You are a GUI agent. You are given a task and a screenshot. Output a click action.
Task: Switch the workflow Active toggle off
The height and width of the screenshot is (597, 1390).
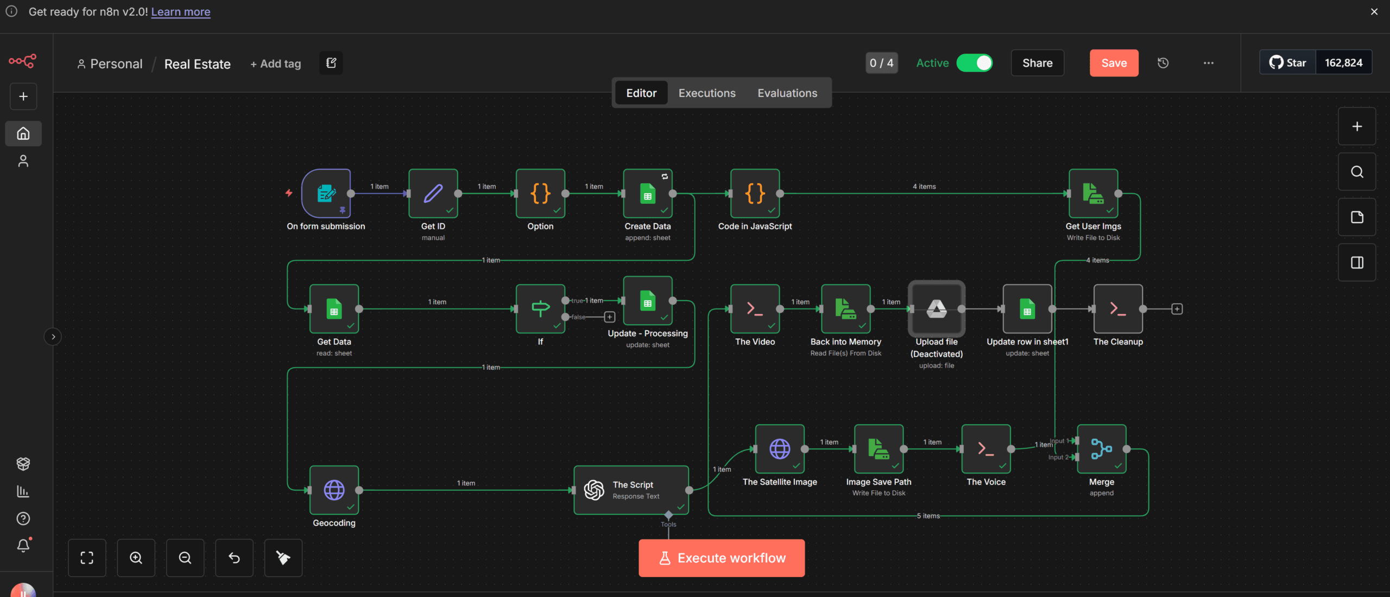pyautogui.click(x=975, y=63)
